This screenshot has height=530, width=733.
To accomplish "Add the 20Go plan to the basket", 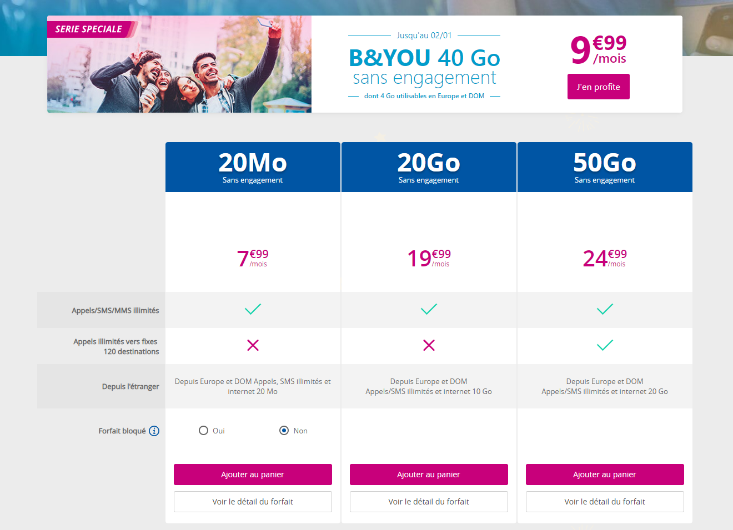I will click(x=429, y=475).
